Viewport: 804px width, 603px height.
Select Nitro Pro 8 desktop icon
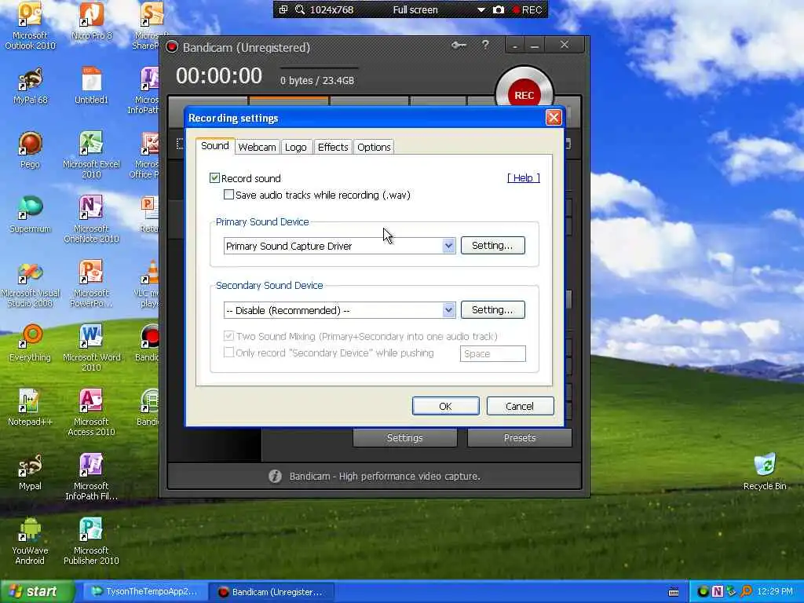coord(91,21)
